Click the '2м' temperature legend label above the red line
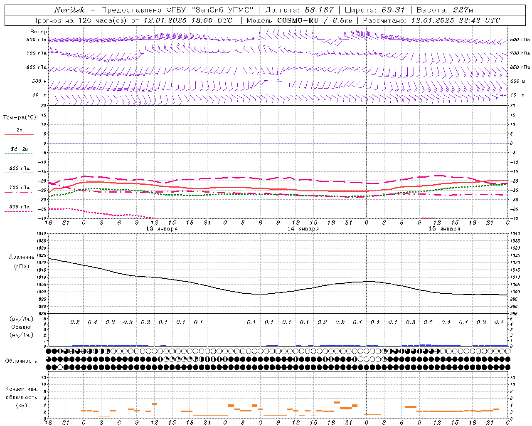Viewport: 532px width, 426px height. click(20, 130)
